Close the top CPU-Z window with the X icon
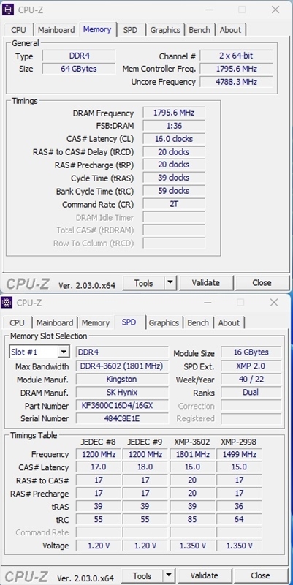Screen dimensions: 293x585 (x=275, y=10)
